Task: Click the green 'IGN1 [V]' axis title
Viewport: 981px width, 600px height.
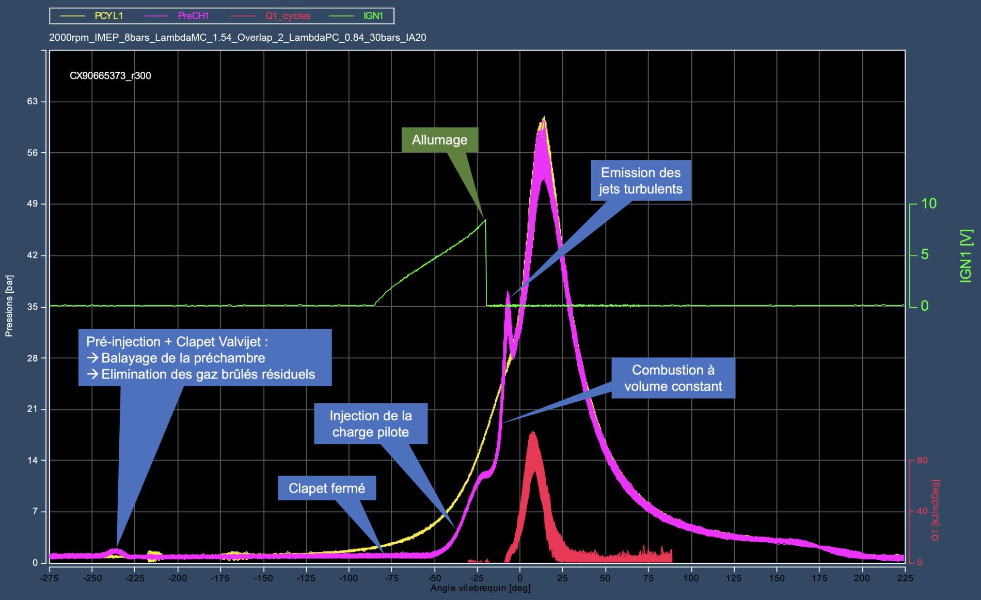Action: [x=966, y=256]
